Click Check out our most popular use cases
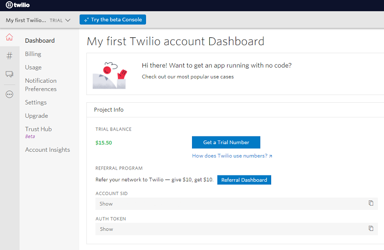This screenshot has height=250, width=384. coord(188,77)
